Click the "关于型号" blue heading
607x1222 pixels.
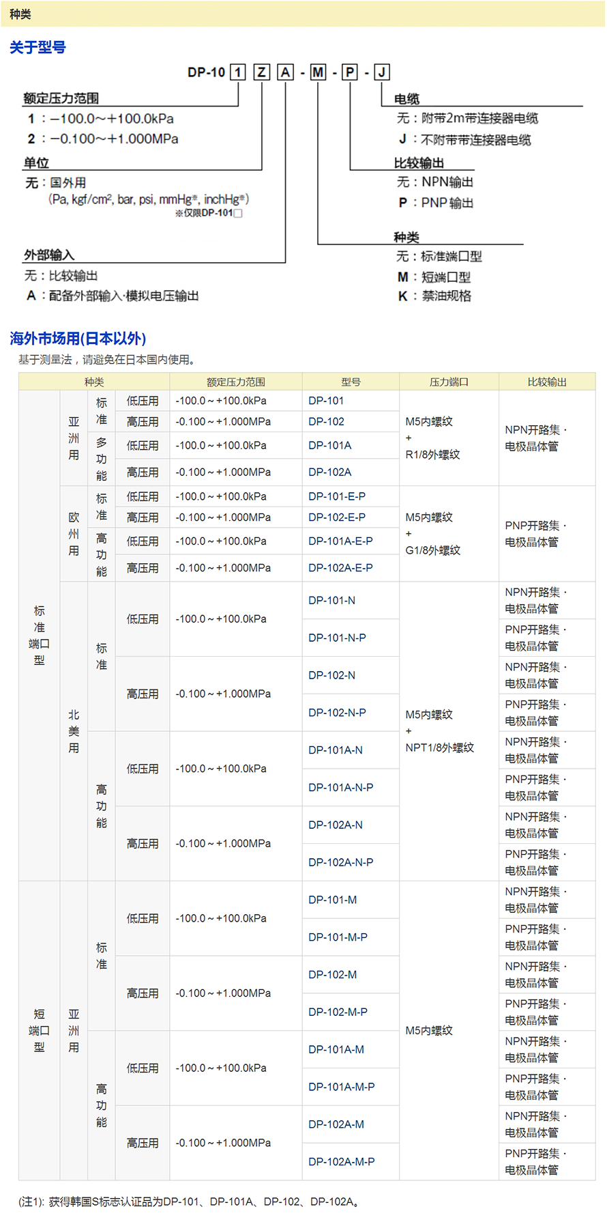click(38, 47)
